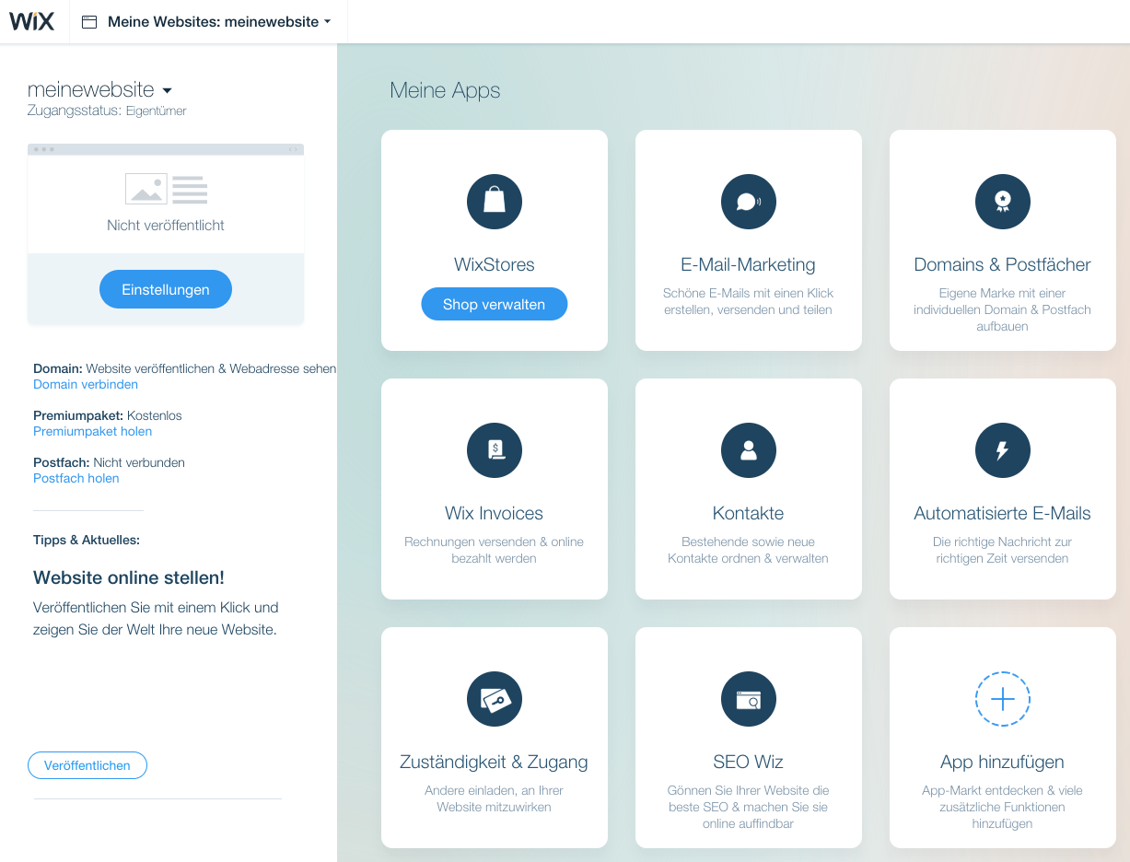Click the Einstellungen button
The height and width of the screenshot is (862, 1130).
(166, 289)
